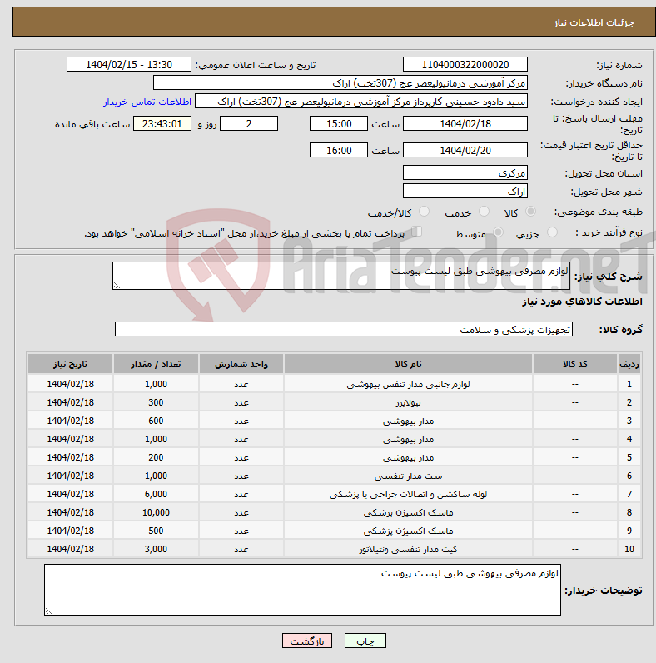Click the date cell in row 10

click(70, 549)
